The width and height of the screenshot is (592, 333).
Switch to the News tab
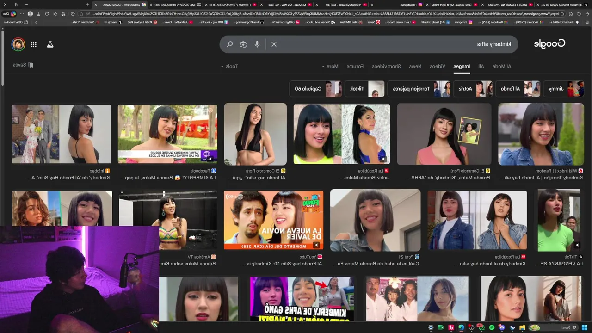[415, 66]
